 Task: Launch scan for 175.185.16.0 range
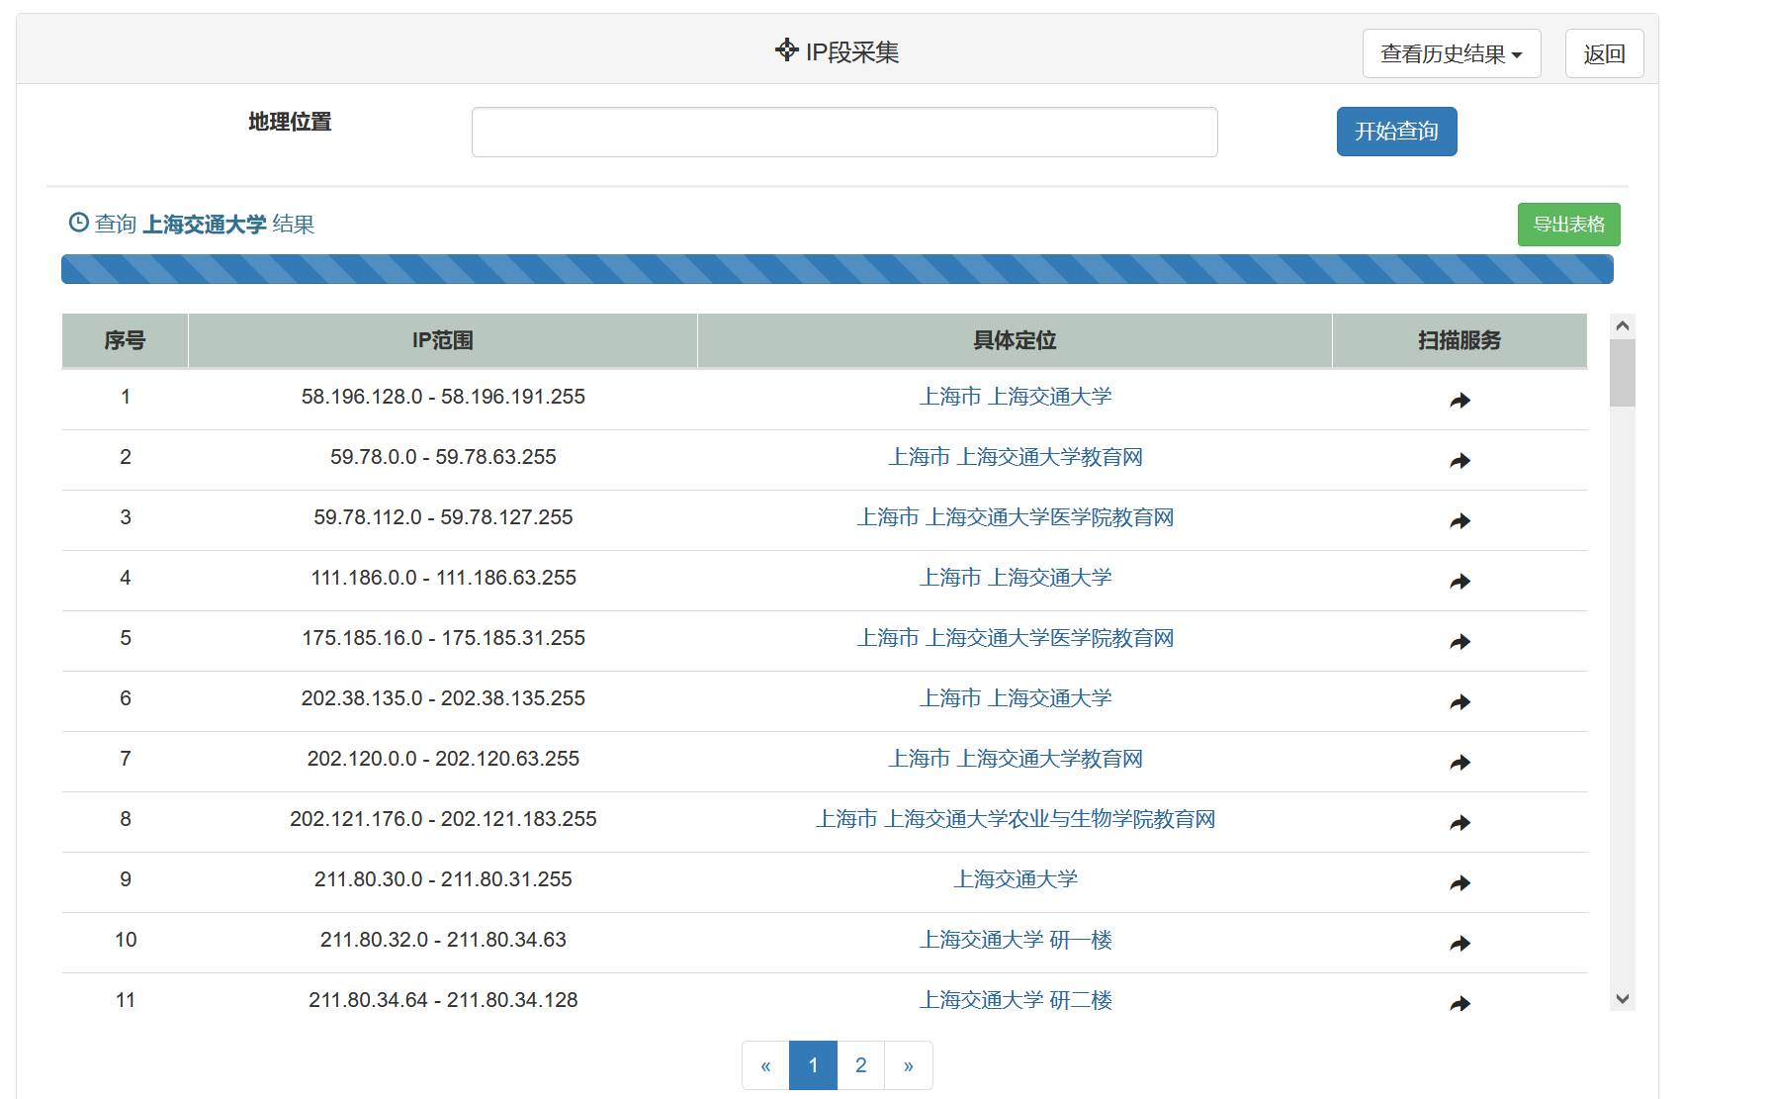click(1460, 641)
